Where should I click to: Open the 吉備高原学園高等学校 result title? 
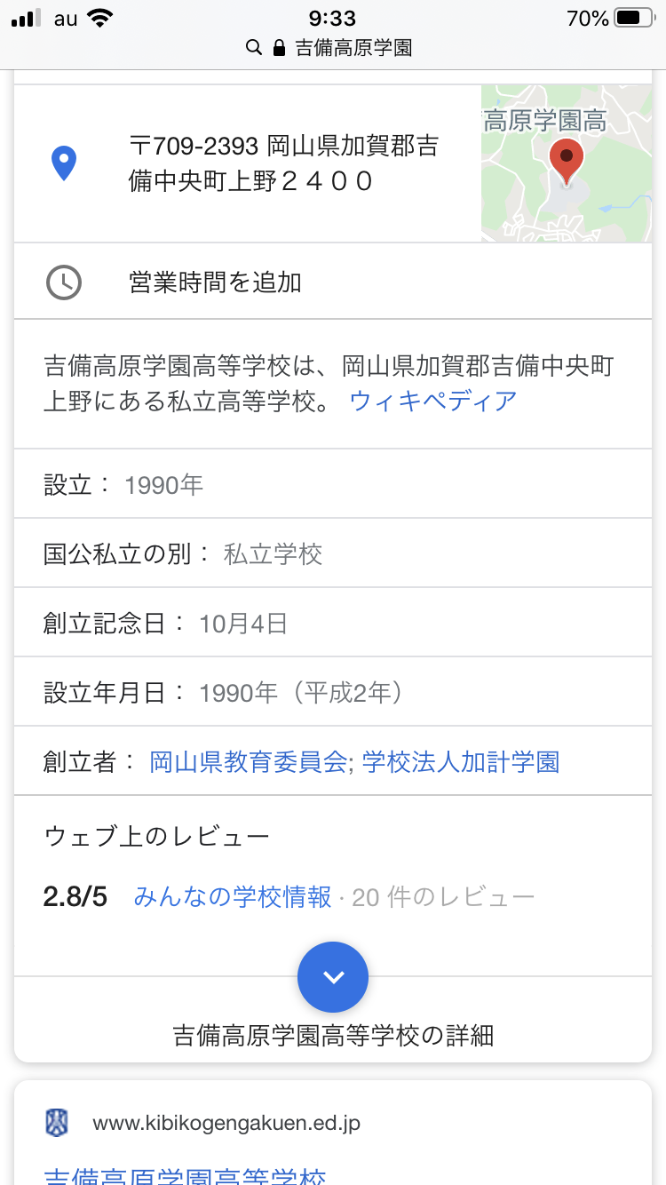pyautogui.click(x=185, y=1174)
